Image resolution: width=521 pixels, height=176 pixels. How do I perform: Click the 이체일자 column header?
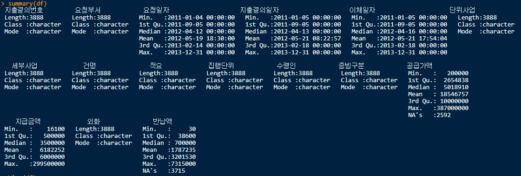coord(362,10)
